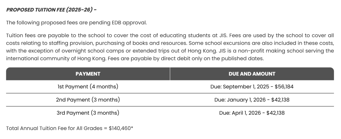Select the 1st Payment (4 months) cell
341x139 pixels.
(x=88, y=87)
